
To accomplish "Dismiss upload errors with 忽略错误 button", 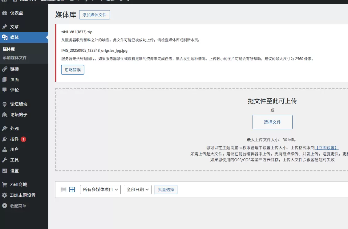I will click(73, 70).
